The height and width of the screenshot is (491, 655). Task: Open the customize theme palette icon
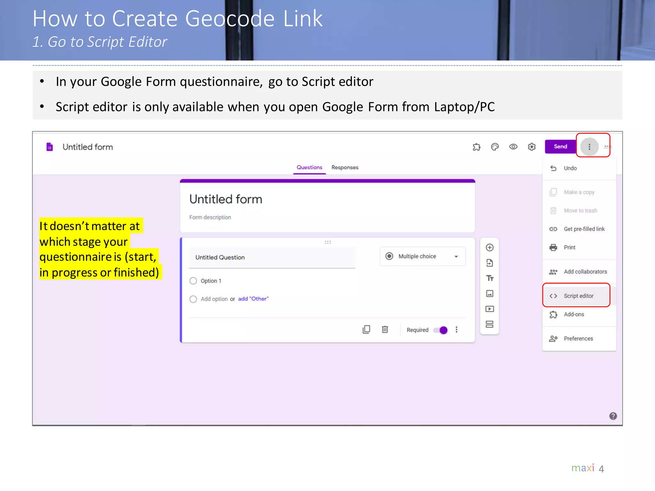click(495, 147)
